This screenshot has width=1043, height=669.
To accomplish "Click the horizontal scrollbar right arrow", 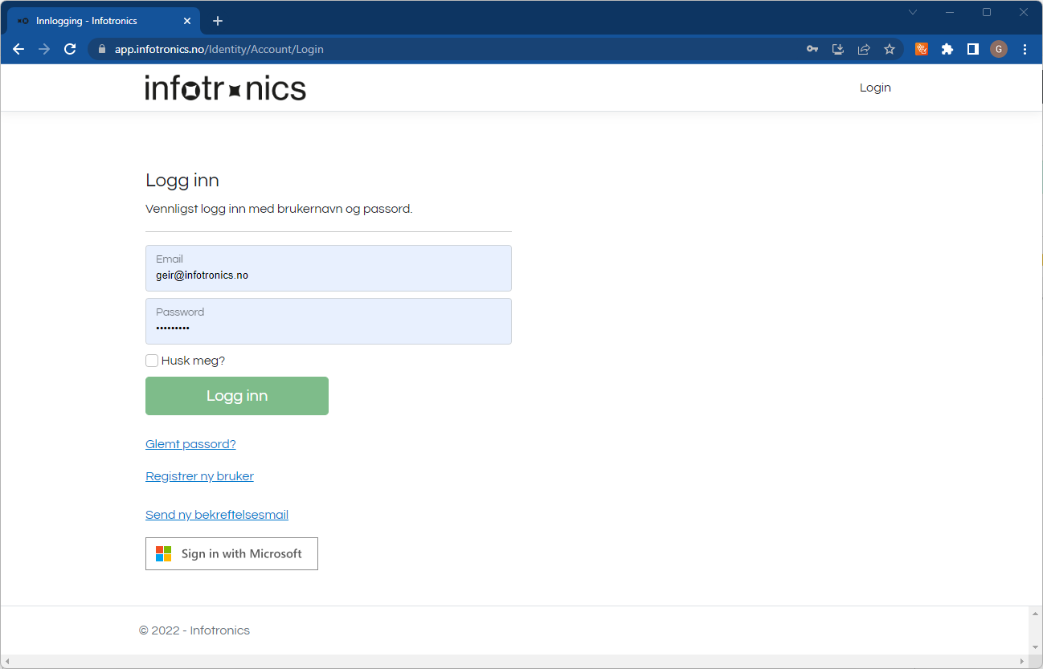I will (1022, 661).
